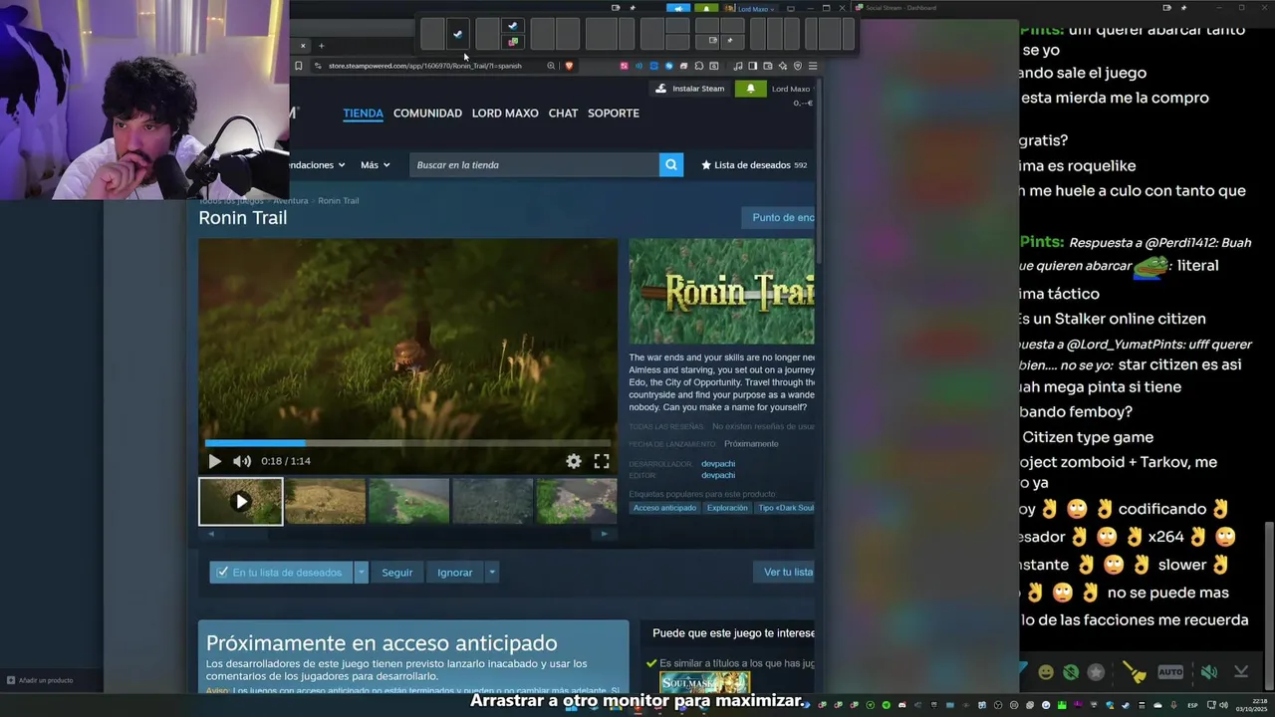Open the CHAT menu item
1275x717 pixels.
coord(563,114)
